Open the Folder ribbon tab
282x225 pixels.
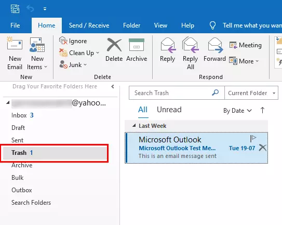point(131,25)
